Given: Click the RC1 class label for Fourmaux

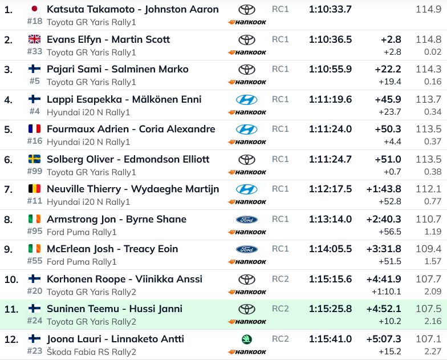Looking at the screenshot, I should (x=281, y=129).
